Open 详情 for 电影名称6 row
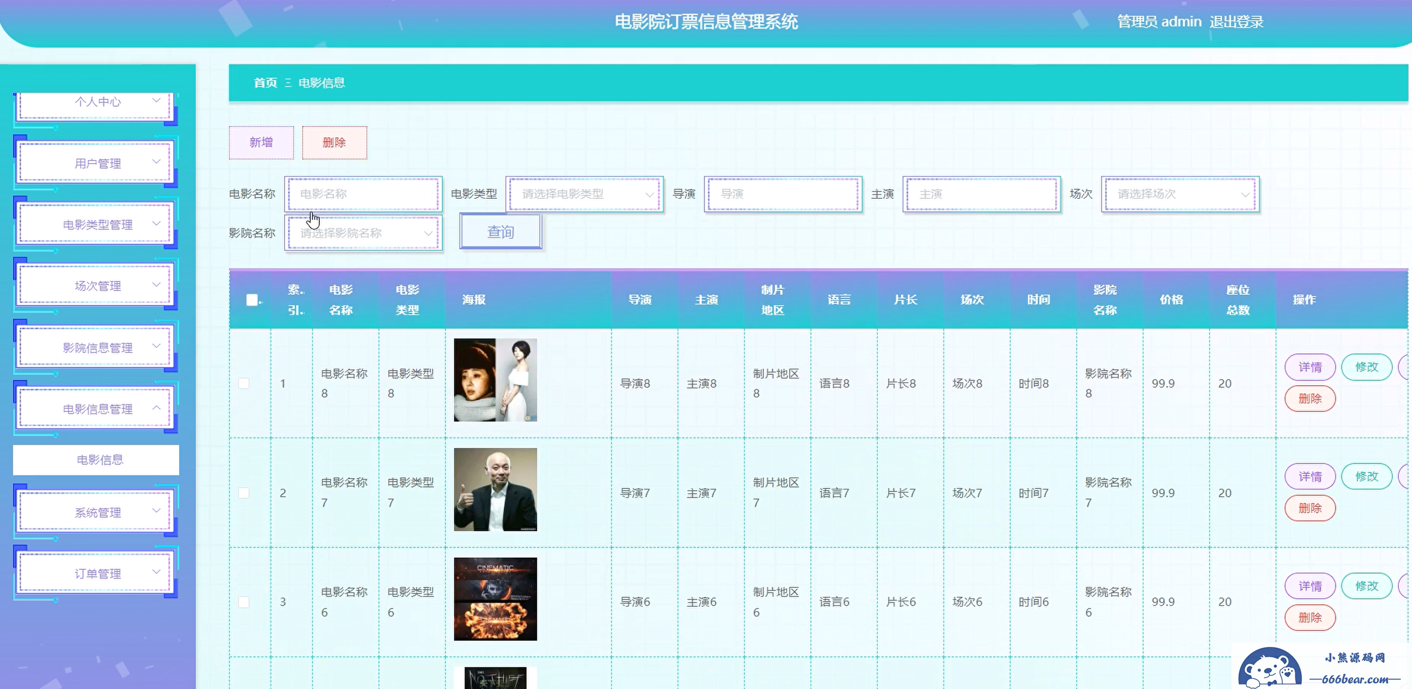 coord(1310,586)
